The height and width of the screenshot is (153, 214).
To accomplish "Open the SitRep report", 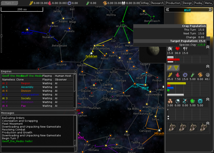I will click(x=145, y=3).
